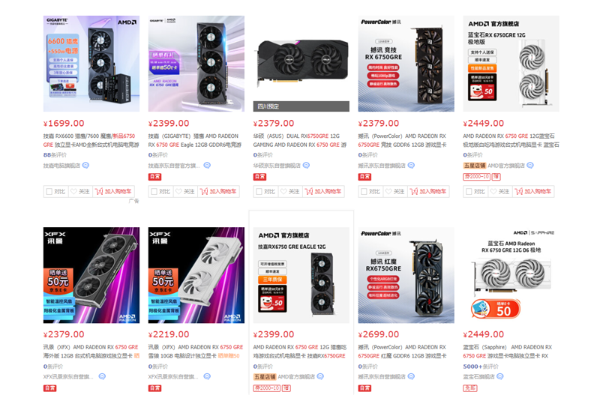Open PowerColor 红魔 RX6750GRE product image
The image size is (600, 395).
[406, 275]
